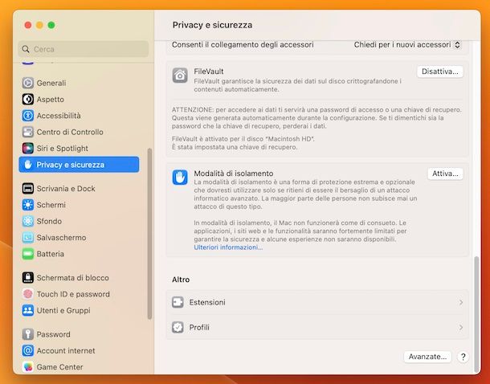Open the Ulteriori informazioni link

[x=228, y=247]
